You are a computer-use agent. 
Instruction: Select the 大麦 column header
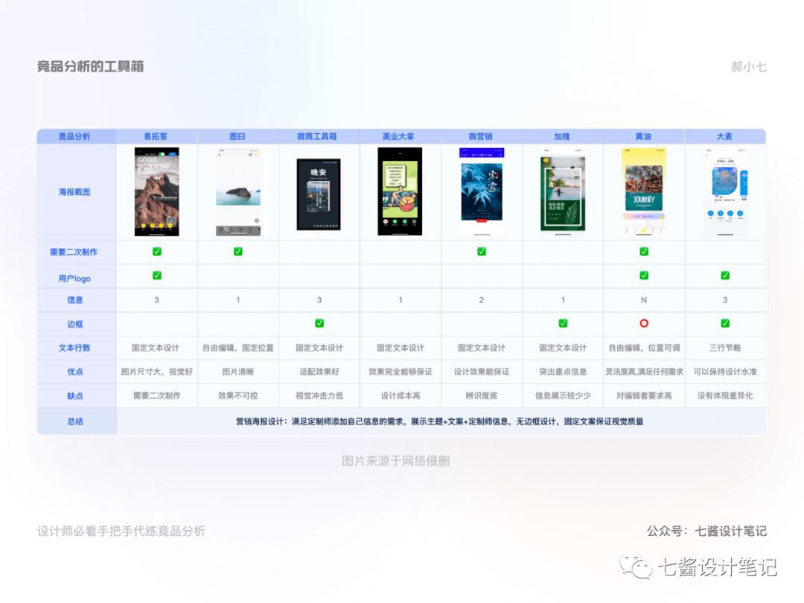pos(724,136)
